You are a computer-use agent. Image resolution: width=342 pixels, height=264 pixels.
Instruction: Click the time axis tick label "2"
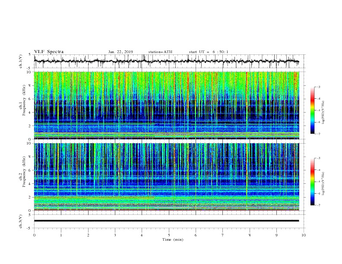(88, 235)
